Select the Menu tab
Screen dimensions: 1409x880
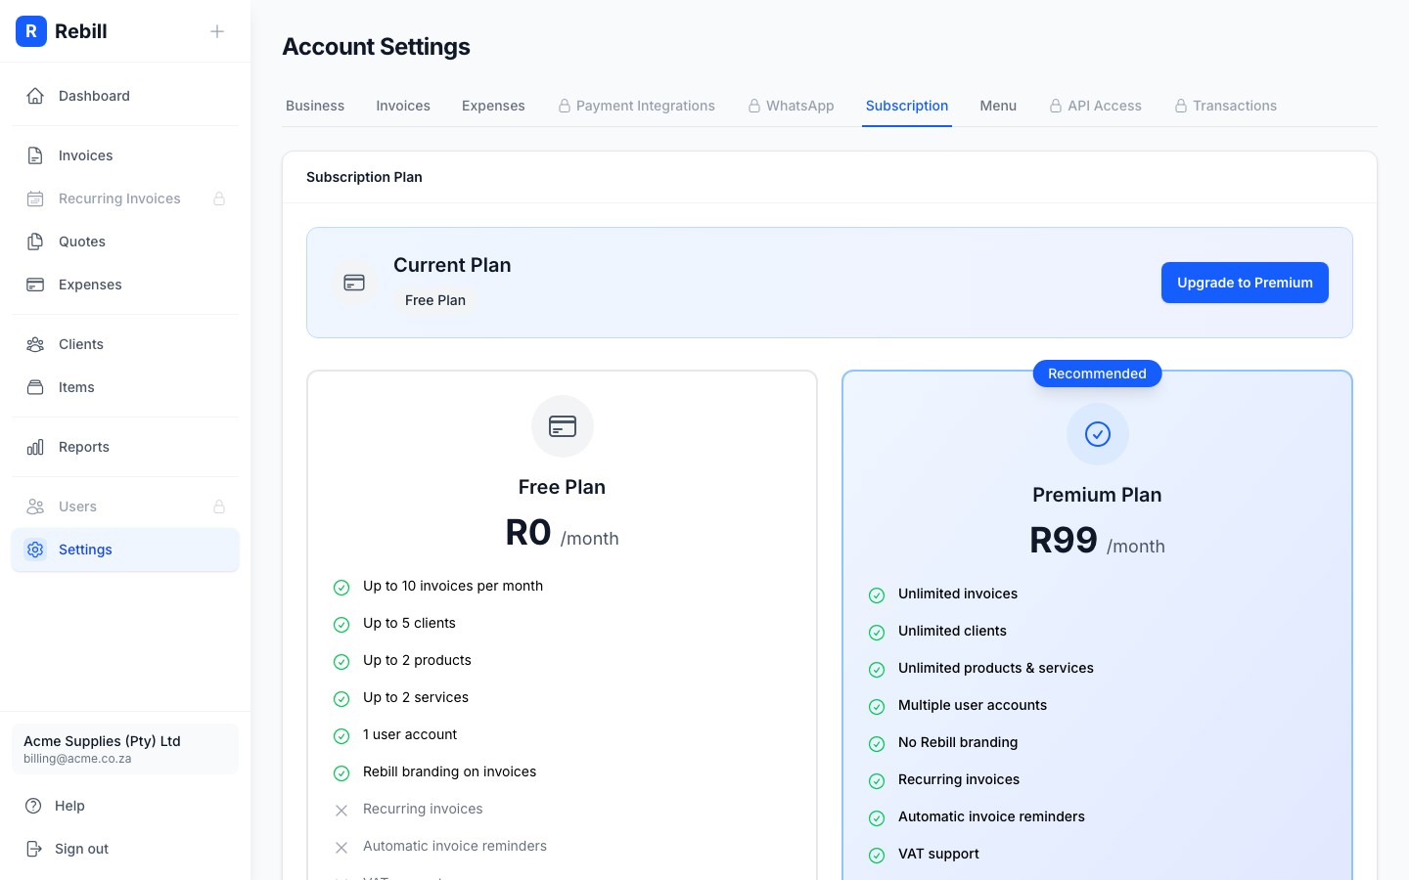(x=998, y=106)
